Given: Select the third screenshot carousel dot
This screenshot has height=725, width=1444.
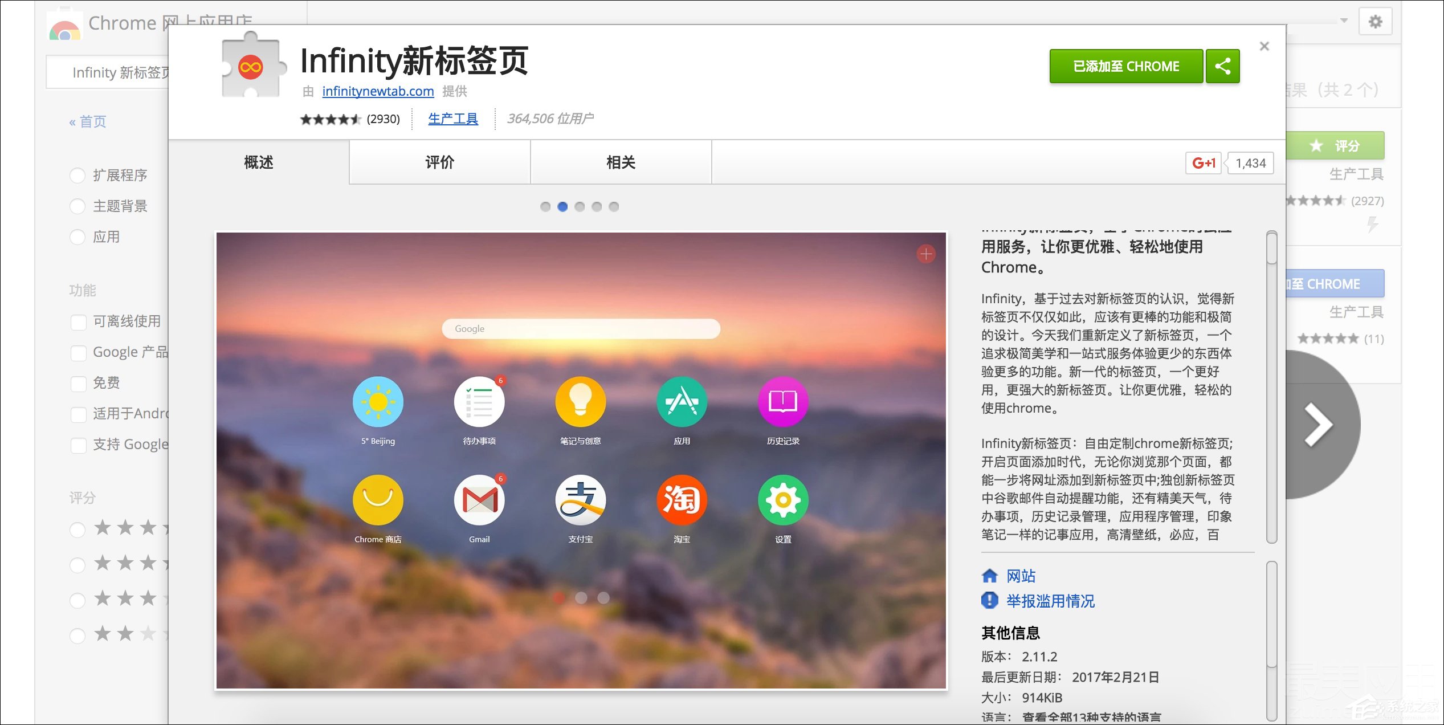Looking at the screenshot, I should [x=580, y=206].
